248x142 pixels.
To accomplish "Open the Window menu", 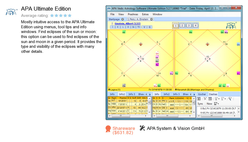I will (157, 14).
